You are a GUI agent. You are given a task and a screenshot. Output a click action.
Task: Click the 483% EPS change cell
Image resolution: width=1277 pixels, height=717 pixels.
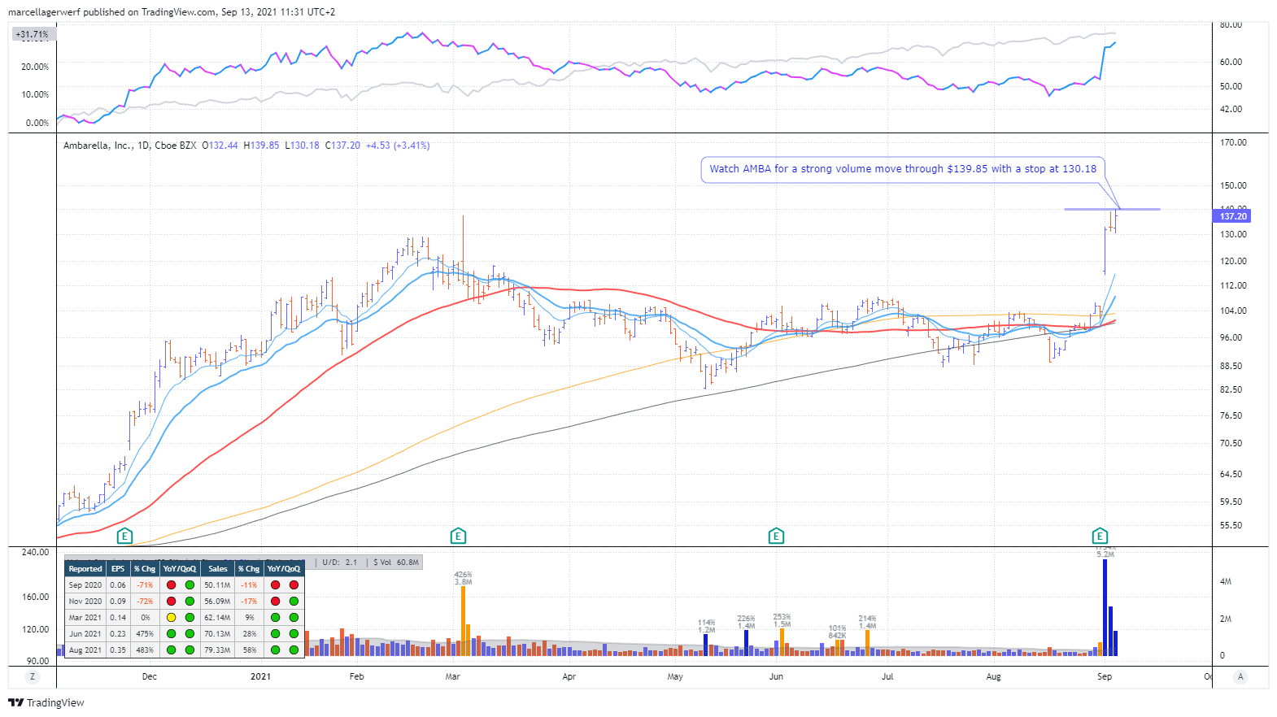(145, 650)
